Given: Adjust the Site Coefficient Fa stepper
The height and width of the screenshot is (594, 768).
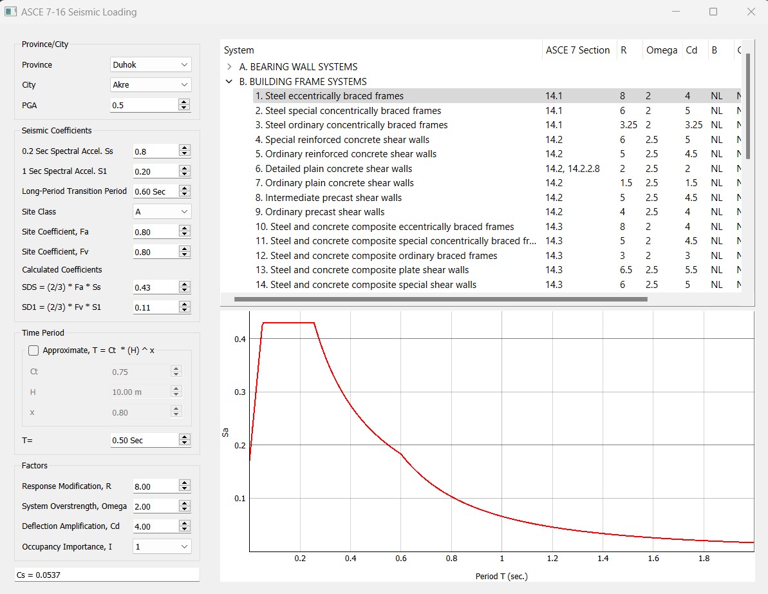Looking at the screenshot, I should click(185, 232).
